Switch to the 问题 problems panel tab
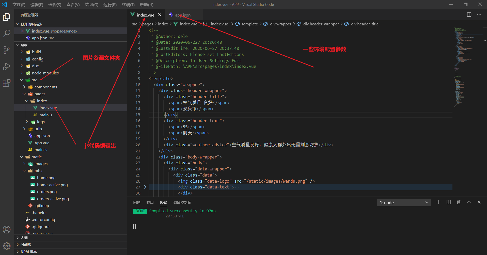Screen dimensions: 487x255 (x=137, y=202)
